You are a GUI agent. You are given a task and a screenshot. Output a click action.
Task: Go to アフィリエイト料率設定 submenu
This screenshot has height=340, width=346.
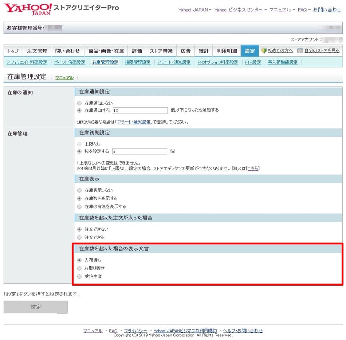pos(27,62)
